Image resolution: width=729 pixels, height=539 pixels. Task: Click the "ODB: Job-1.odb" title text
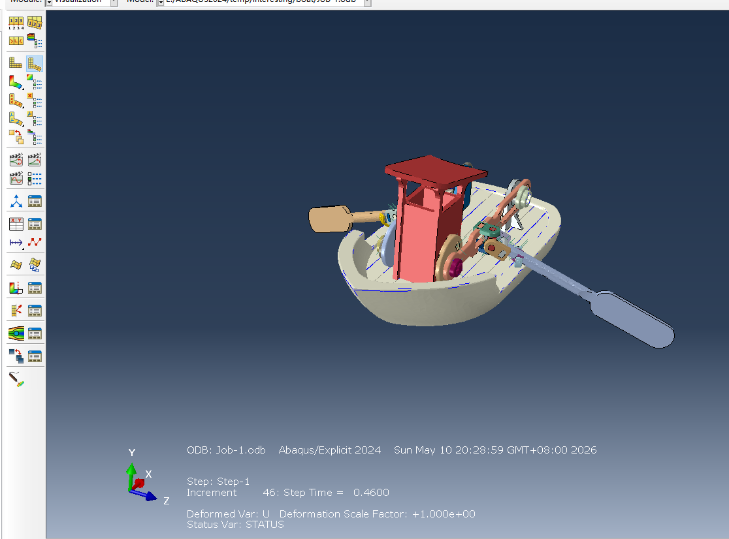point(226,450)
